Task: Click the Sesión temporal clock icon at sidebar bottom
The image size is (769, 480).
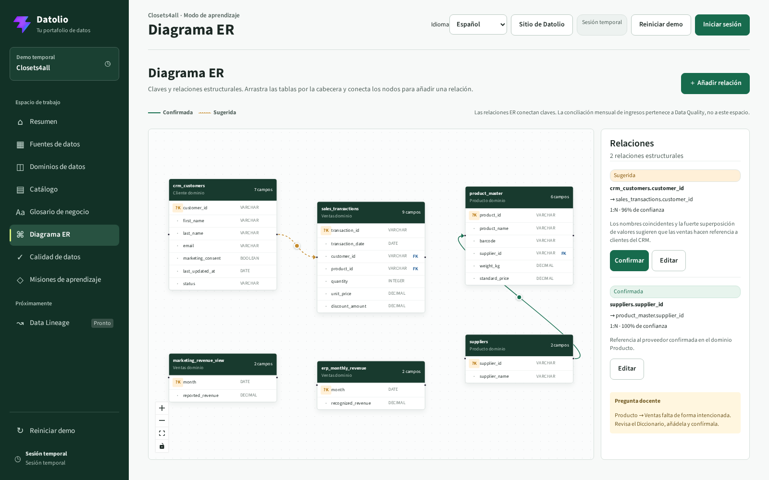Action: (x=18, y=459)
